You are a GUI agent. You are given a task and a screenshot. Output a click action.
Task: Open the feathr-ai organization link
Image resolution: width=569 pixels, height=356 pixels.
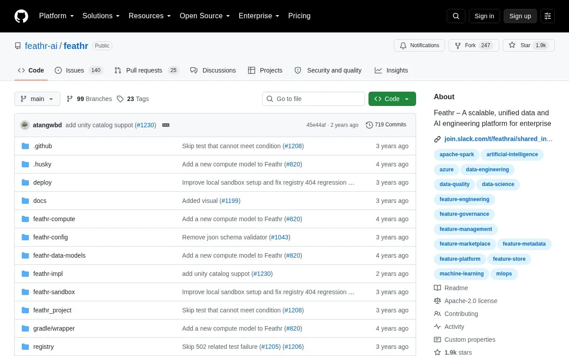tap(41, 46)
